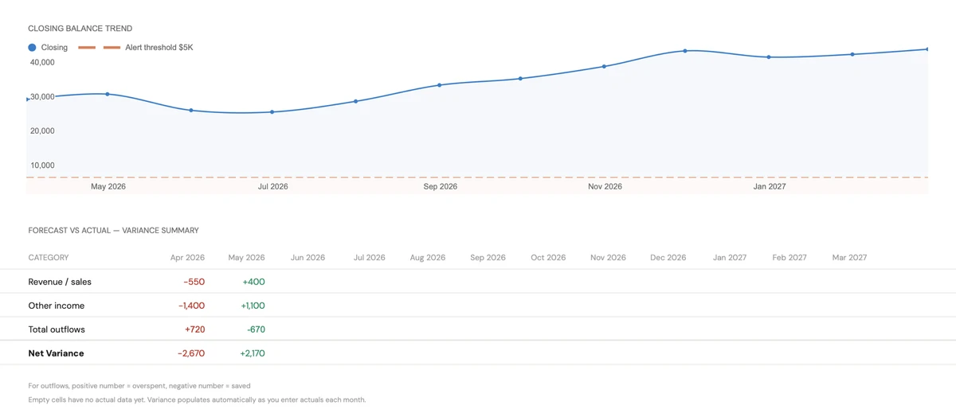Viewport: 956px width, 417px height.
Task: Click the May 2026 data point on closing line
Action: coord(108,94)
